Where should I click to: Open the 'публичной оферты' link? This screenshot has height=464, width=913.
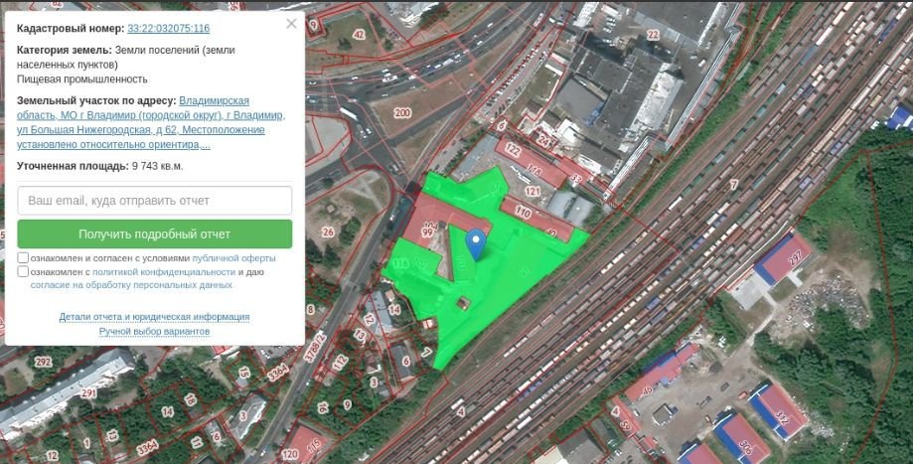pos(233,258)
